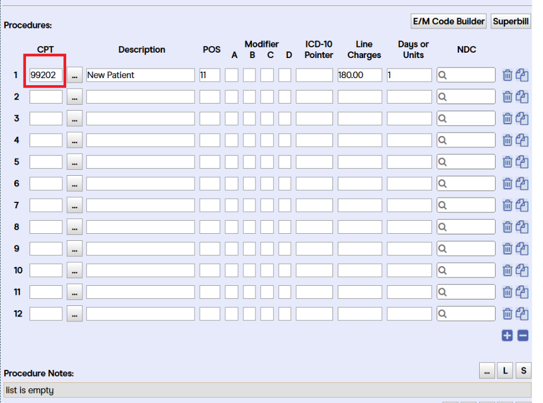543x403 pixels.
Task: Delete procedure row 9 with trash icon
Action: [508, 249]
